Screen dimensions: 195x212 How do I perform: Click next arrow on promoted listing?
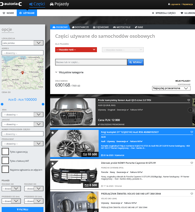tap(190, 110)
